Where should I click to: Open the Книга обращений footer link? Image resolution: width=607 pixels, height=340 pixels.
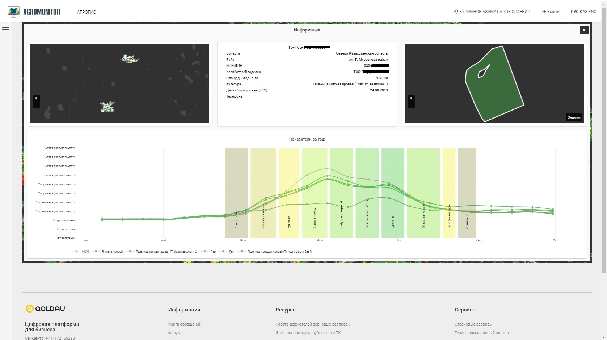coord(185,324)
